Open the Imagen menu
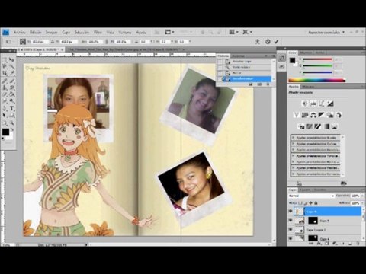Image resolution: width=366 pixels, height=274 pixels. (52, 33)
